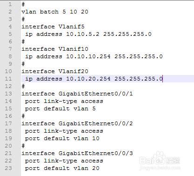Viewport: 194px width, 176px height.
Task: Select line number 7 in the gutter
Action: (x=10, y=49)
